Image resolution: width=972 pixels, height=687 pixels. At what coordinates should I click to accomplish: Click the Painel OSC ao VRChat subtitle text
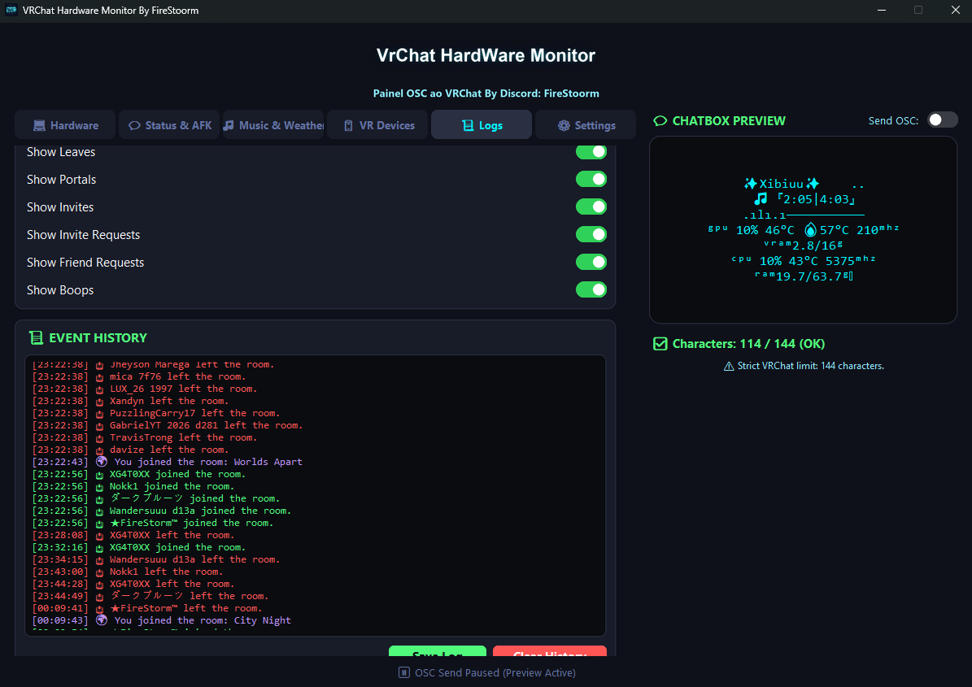click(486, 93)
